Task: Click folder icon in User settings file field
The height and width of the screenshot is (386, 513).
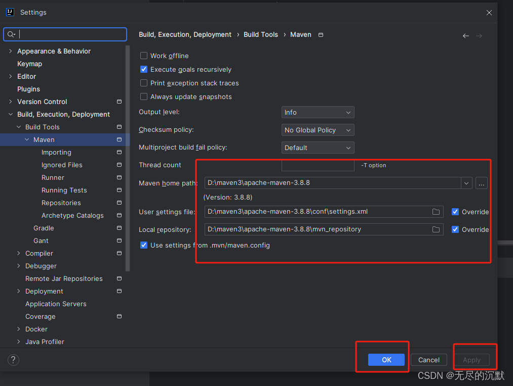Action: pos(436,212)
